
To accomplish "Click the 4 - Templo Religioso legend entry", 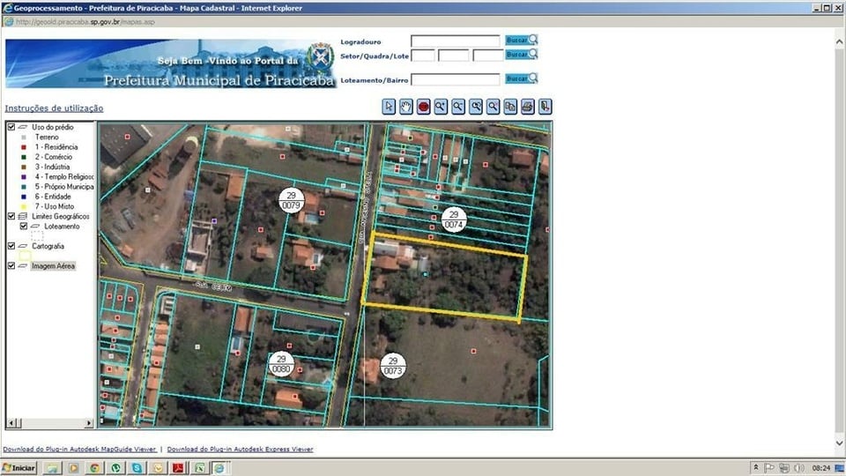I will coord(64,177).
